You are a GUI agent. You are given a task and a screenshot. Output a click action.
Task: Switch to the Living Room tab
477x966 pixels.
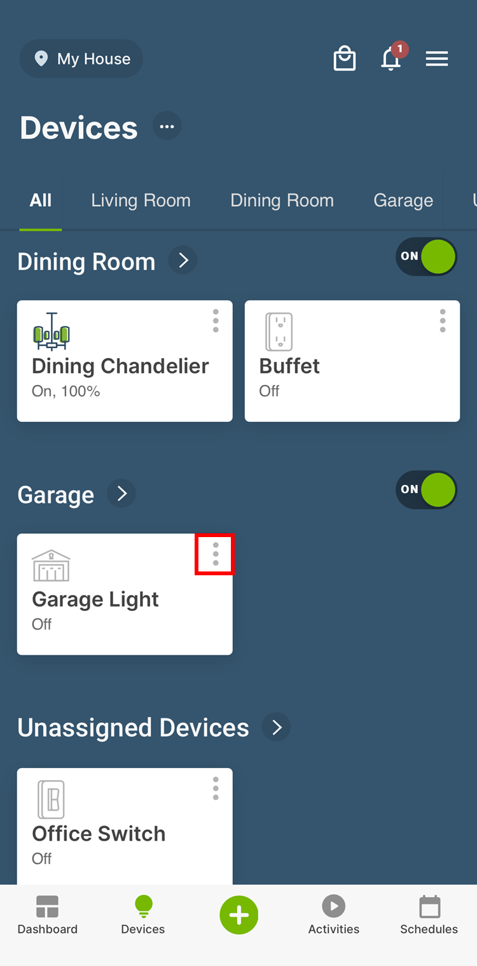tap(141, 200)
